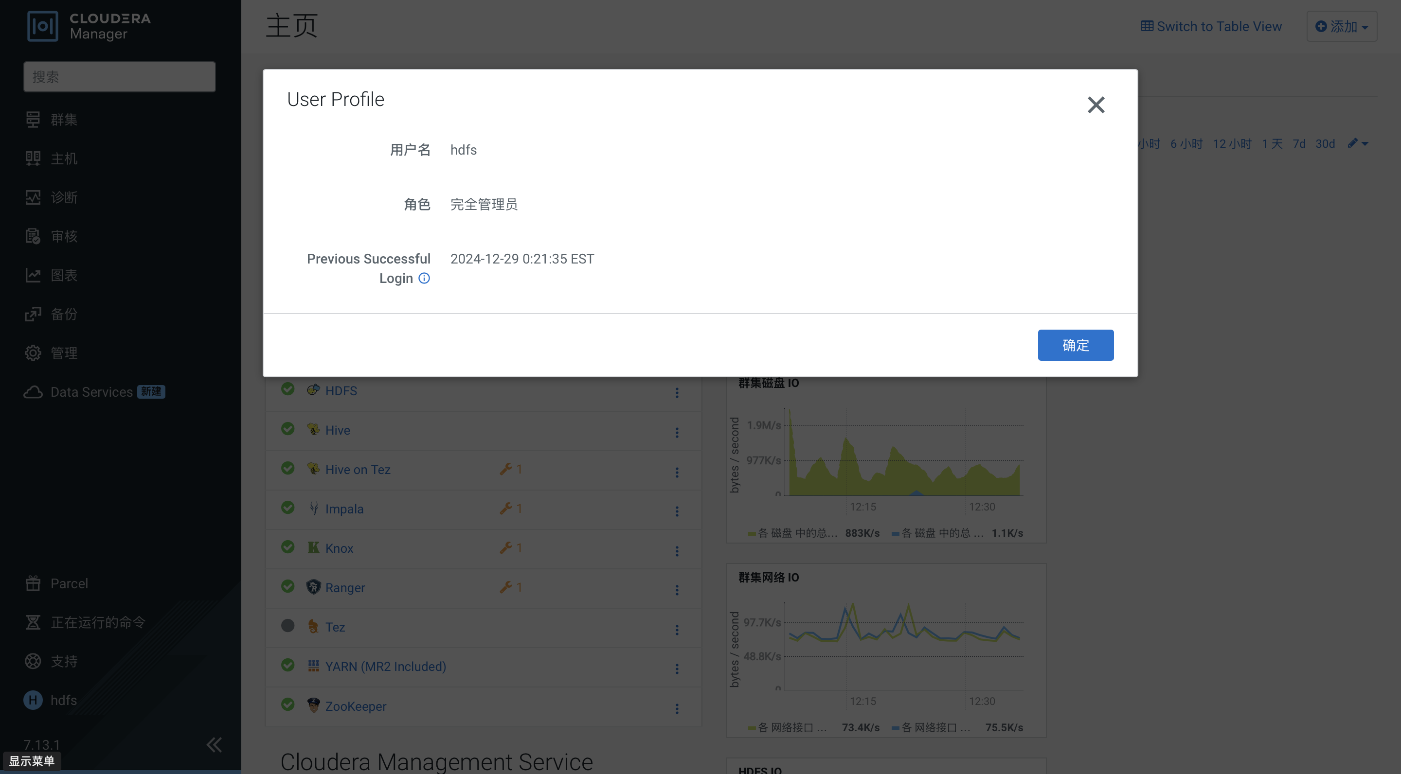Click the info icon next to Login
Image resolution: width=1401 pixels, height=774 pixels.
click(x=424, y=278)
